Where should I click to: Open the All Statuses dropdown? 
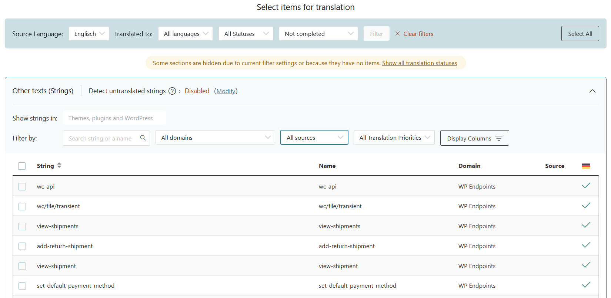(246, 34)
